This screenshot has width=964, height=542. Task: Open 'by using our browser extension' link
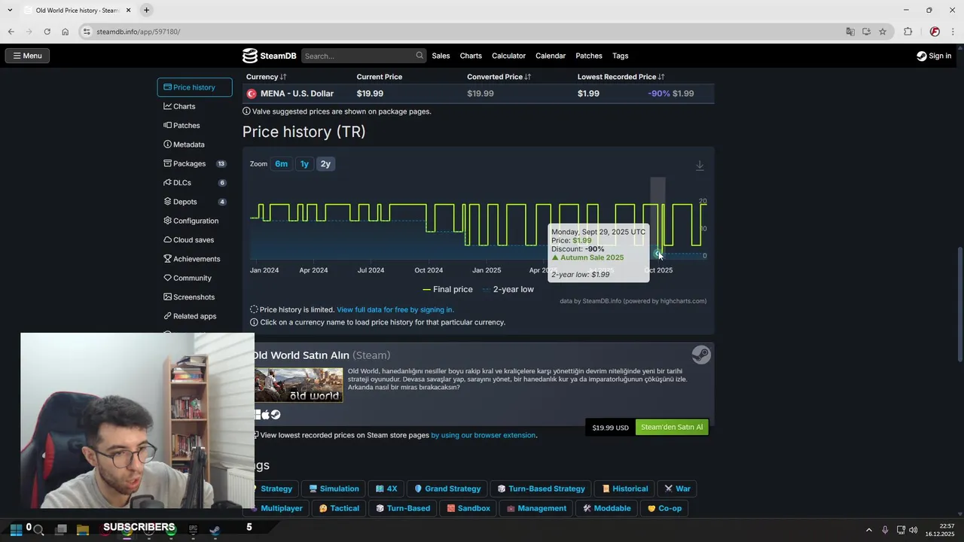pyautogui.click(x=483, y=435)
